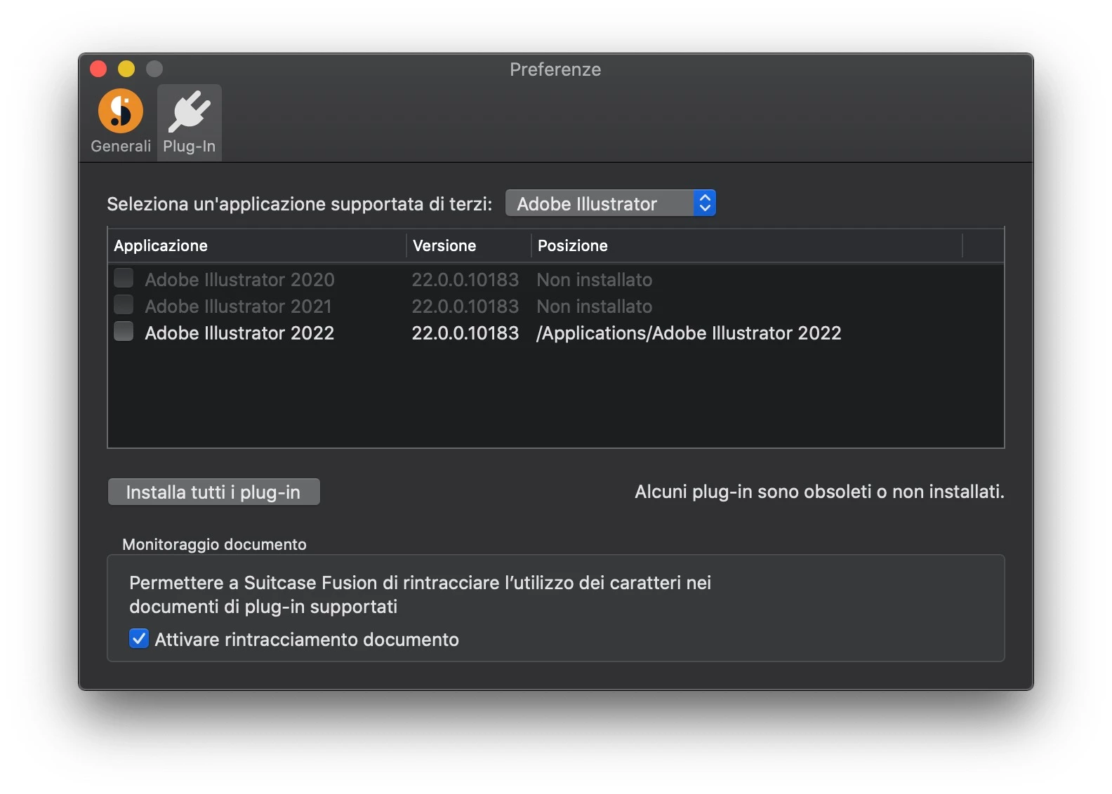The height and width of the screenshot is (794, 1112).
Task: Select the Plug-In plug icon tab
Action: coord(190,122)
